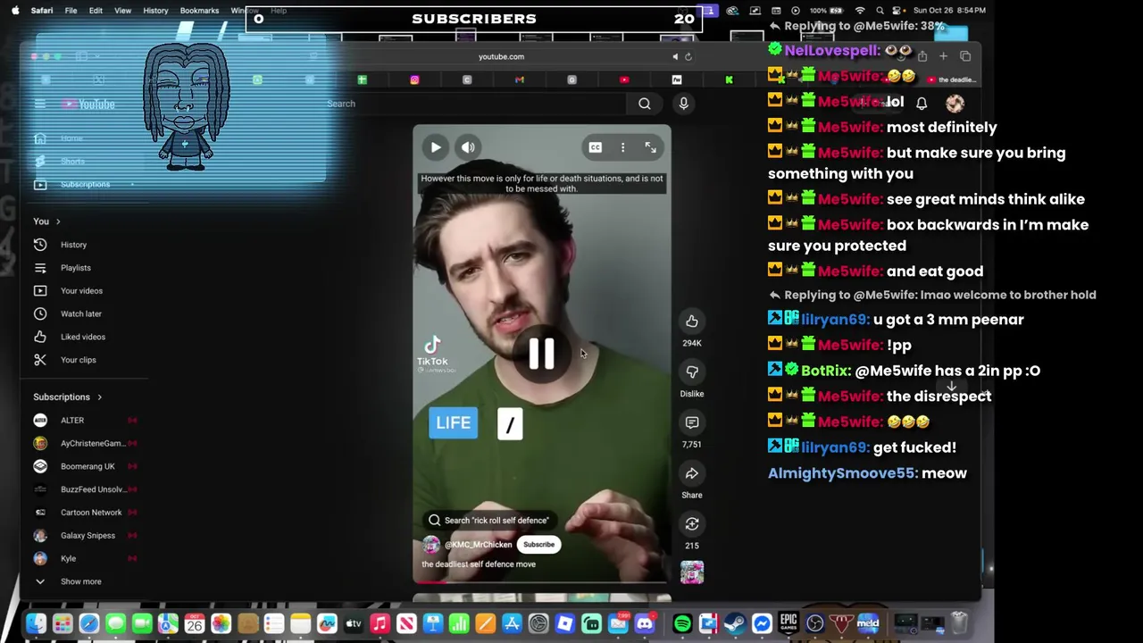Screen dimensions: 1143x643
Task: Reload the page in Safari
Action: [x=688, y=56]
